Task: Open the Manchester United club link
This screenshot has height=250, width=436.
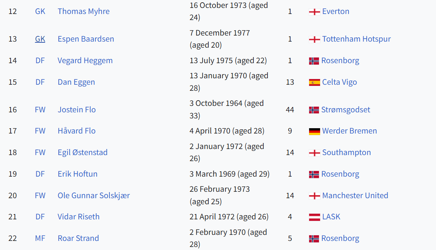Action: click(355, 196)
